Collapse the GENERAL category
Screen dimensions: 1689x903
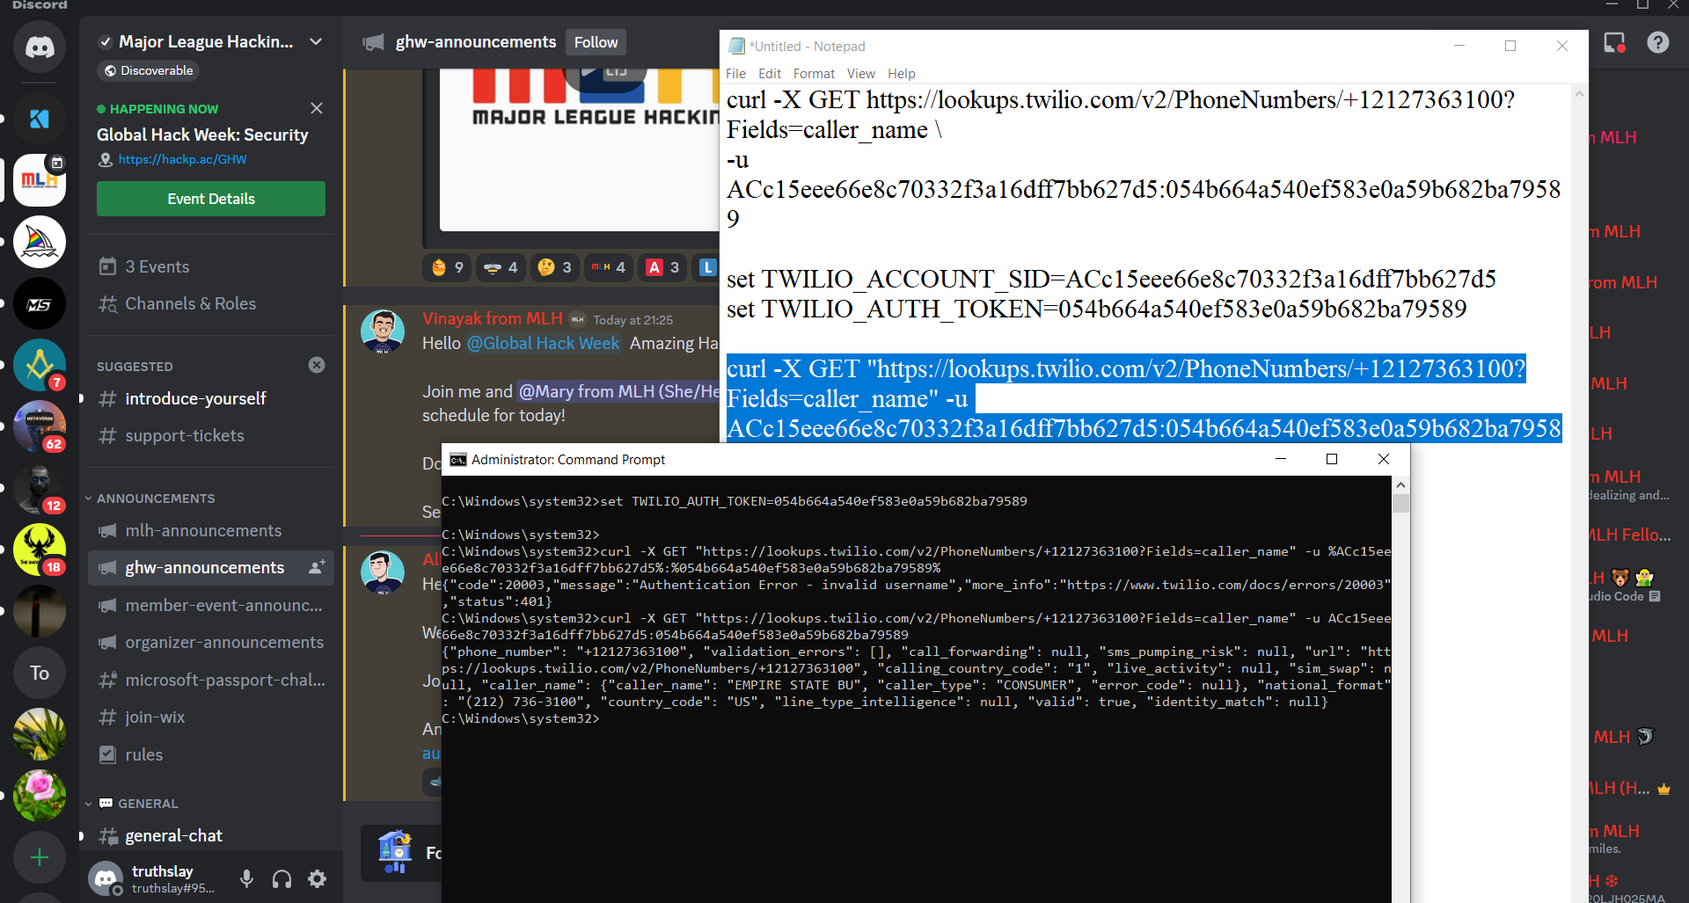coord(132,804)
